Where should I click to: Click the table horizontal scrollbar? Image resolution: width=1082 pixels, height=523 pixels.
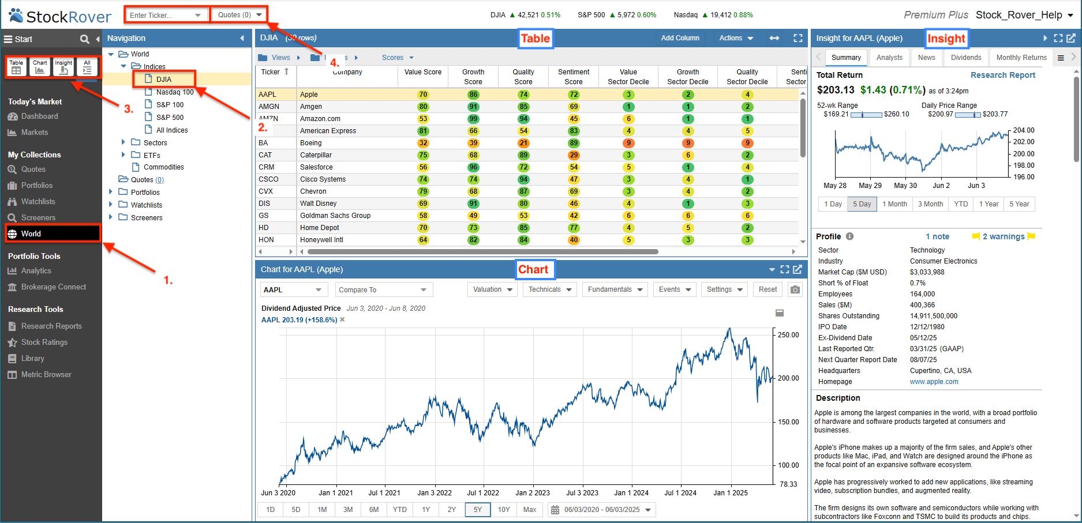click(x=483, y=251)
